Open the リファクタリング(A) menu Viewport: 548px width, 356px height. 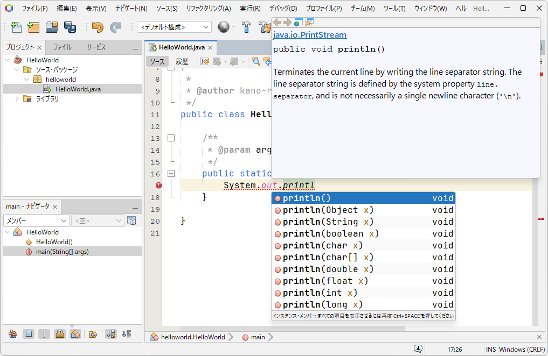[x=209, y=9]
